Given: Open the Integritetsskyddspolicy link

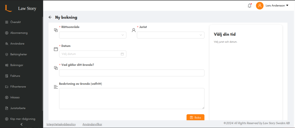Looking at the screenshot, I should tap(61, 124).
